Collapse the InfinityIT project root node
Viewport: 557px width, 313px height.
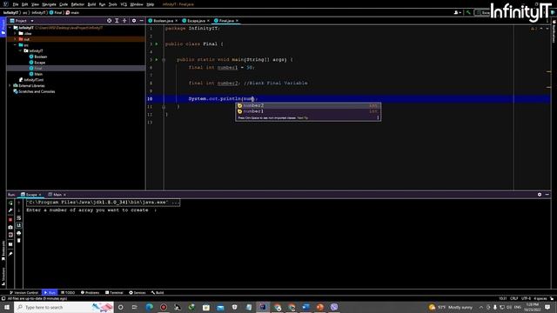10,28
